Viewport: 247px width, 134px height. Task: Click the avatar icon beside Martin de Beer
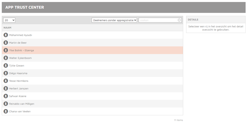point(6,43)
